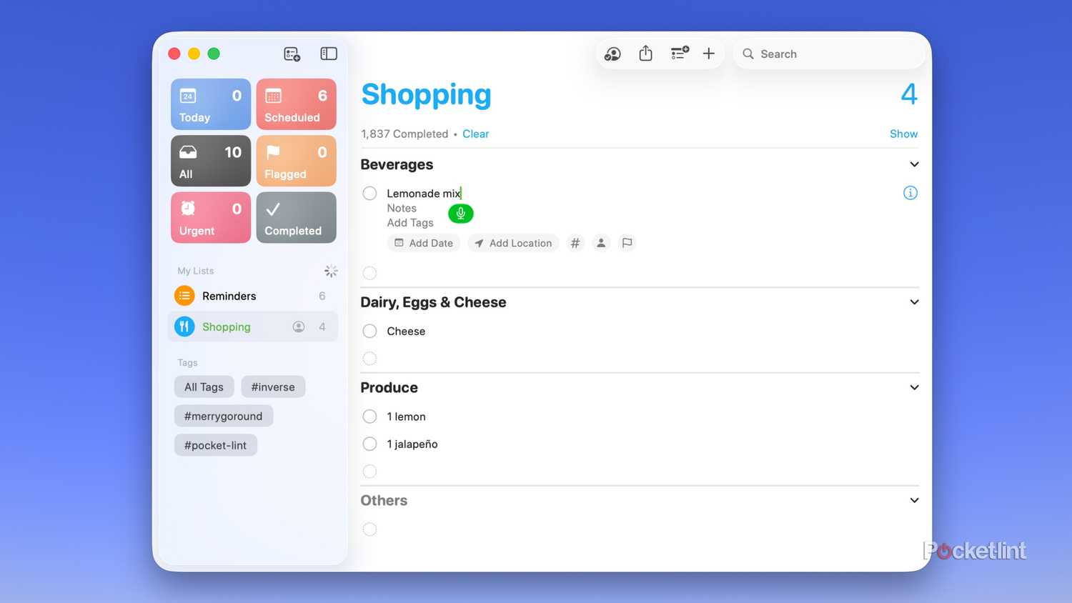Collapse the Beverages section

(914, 164)
